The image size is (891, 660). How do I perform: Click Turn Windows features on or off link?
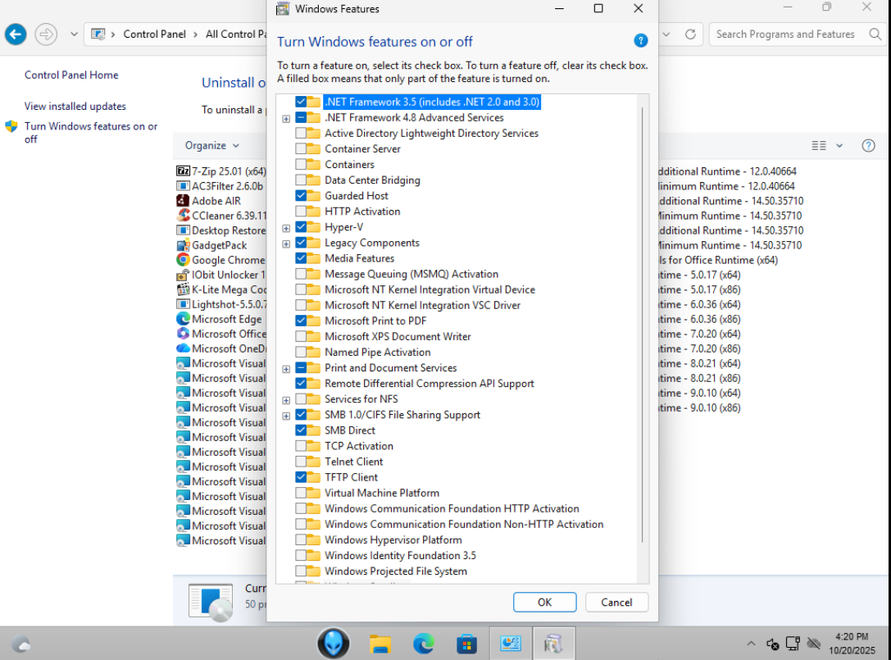pyautogui.click(x=91, y=133)
